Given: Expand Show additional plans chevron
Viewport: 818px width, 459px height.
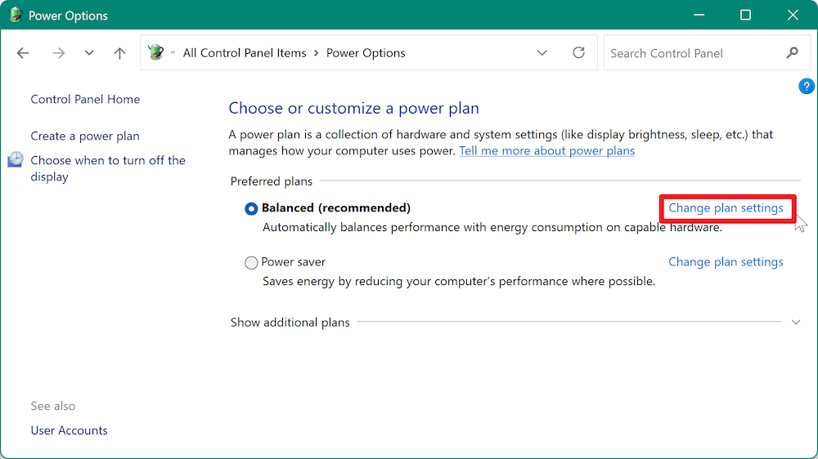Looking at the screenshot, I should pos(796,323).
